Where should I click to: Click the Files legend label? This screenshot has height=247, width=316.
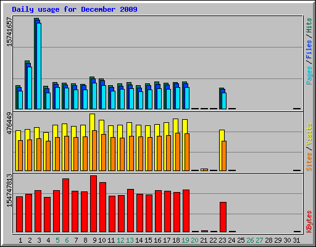point(309,49)
